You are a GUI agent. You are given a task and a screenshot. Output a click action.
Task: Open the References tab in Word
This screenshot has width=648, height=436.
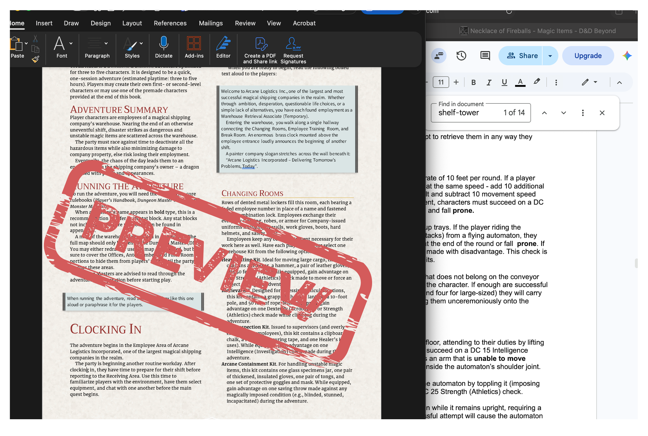pos(170,23)
